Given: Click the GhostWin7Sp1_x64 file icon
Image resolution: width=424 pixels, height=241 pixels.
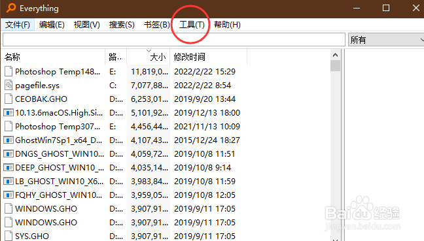Looking at the screenshot, I should click(x=9, y=140).
